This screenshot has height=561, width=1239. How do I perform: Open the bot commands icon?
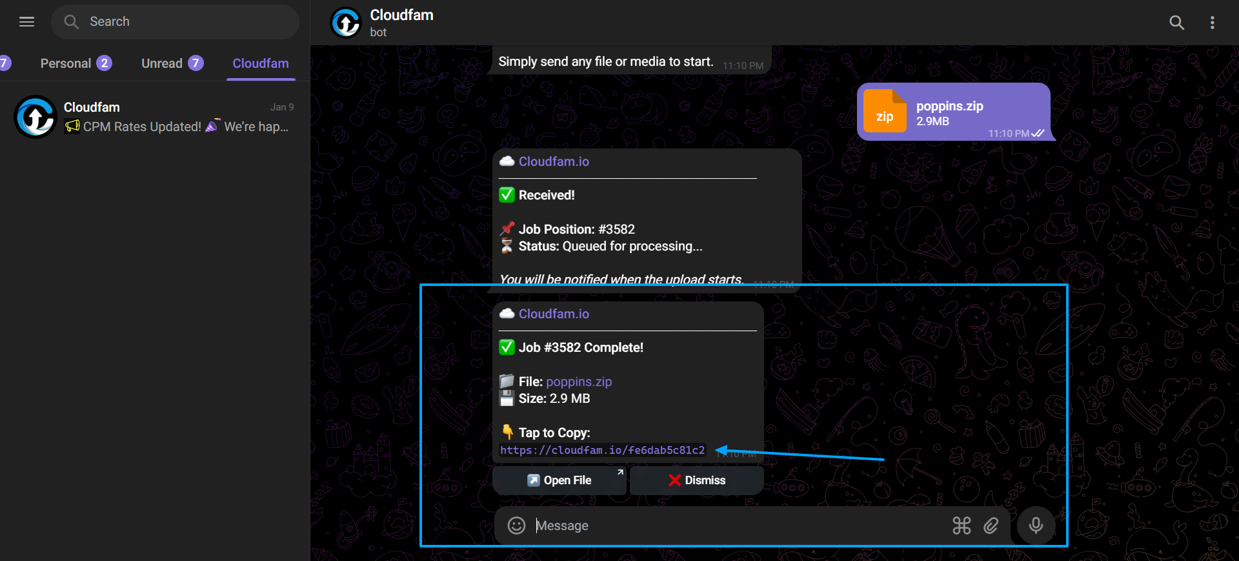[x=962, y=525]
